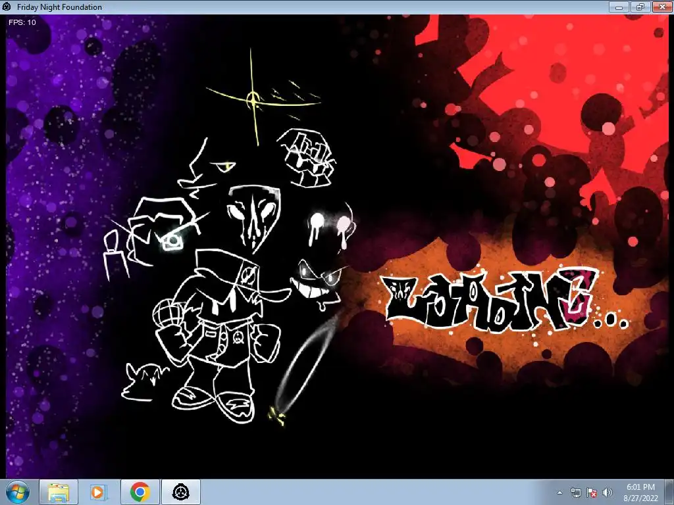This screenshot has height=505, width=674.
Task: Click the Friday Night Foundation window title
Action: point(59,7)
